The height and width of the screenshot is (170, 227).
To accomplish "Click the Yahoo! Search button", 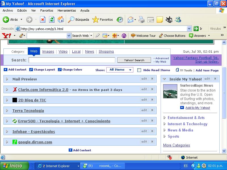I will click(x=134, y=60).
